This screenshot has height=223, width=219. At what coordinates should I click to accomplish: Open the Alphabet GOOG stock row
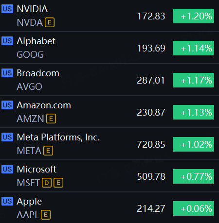(109, 48)
